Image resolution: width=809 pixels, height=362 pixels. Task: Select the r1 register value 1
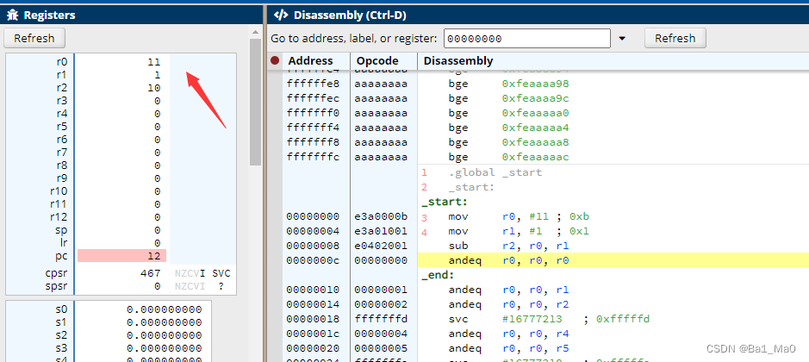(x=157, y=75)
